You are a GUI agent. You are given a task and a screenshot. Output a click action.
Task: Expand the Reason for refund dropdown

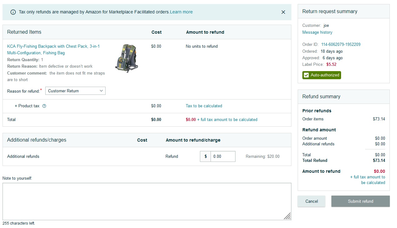(x=75, y=91)
